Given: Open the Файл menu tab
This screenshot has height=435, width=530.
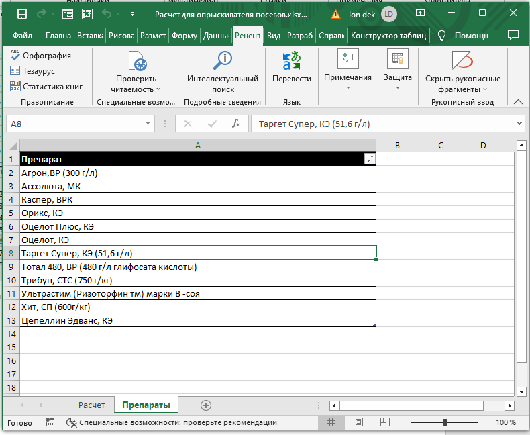Looking at the screenshot, I should [22, 36].
